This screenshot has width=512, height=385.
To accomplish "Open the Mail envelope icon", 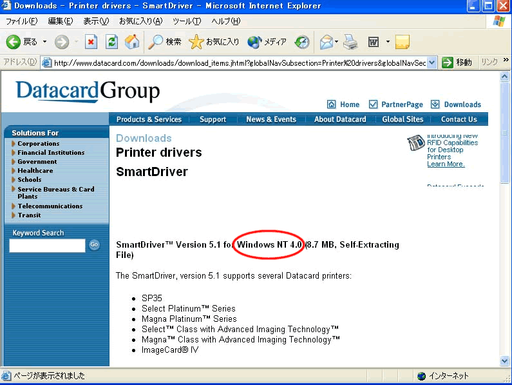I will [327, 42].
